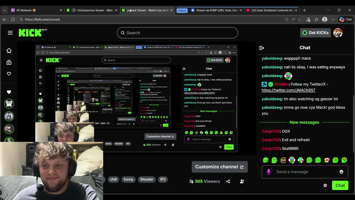
Task: Open a new browser tab
Action: (x=304, y=10)
